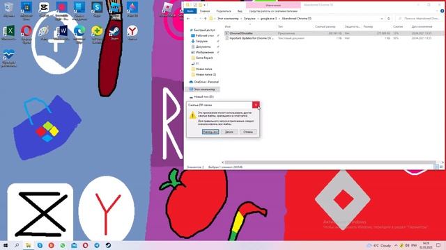Open taskbar search magnifier

tap(17, 245)
